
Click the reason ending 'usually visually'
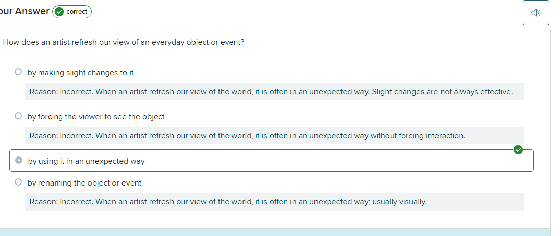click(x=228, y=202)
